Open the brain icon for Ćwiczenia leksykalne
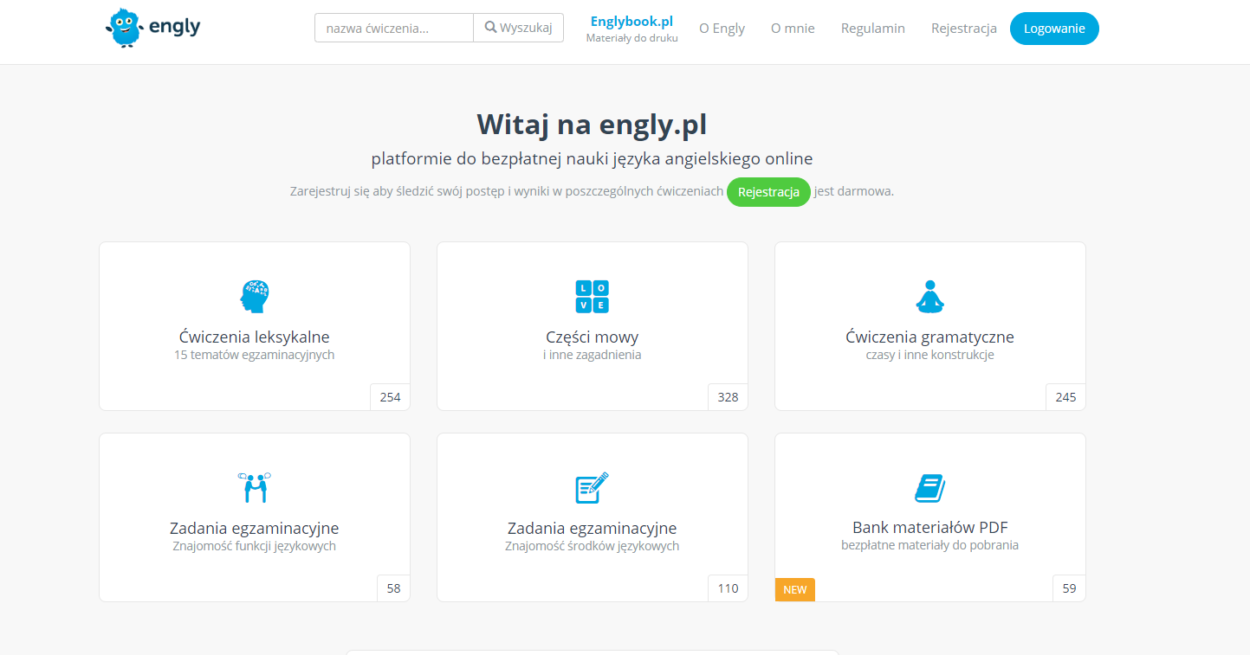The width and height of the screenshot is (1250, 655). point(255,297)
